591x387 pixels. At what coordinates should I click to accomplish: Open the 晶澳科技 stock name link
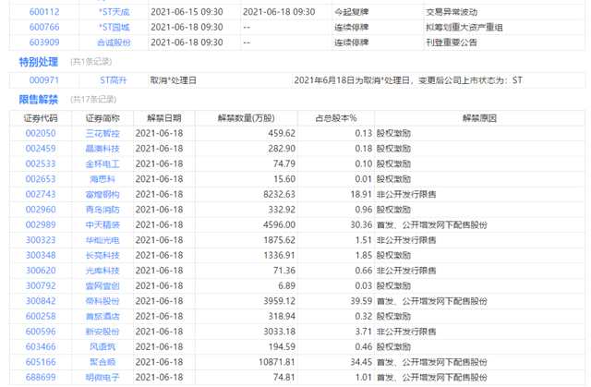pyautogui.click(x=103, y=149)
